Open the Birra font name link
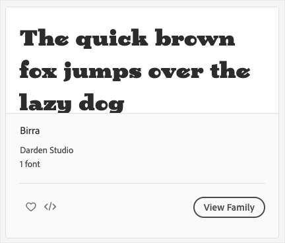Screen dimensions: 285x243 pyautogui.click(x=30, y=131)
